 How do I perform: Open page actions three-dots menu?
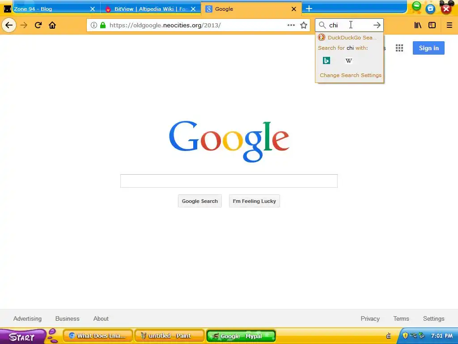click(x=291, y=25)
